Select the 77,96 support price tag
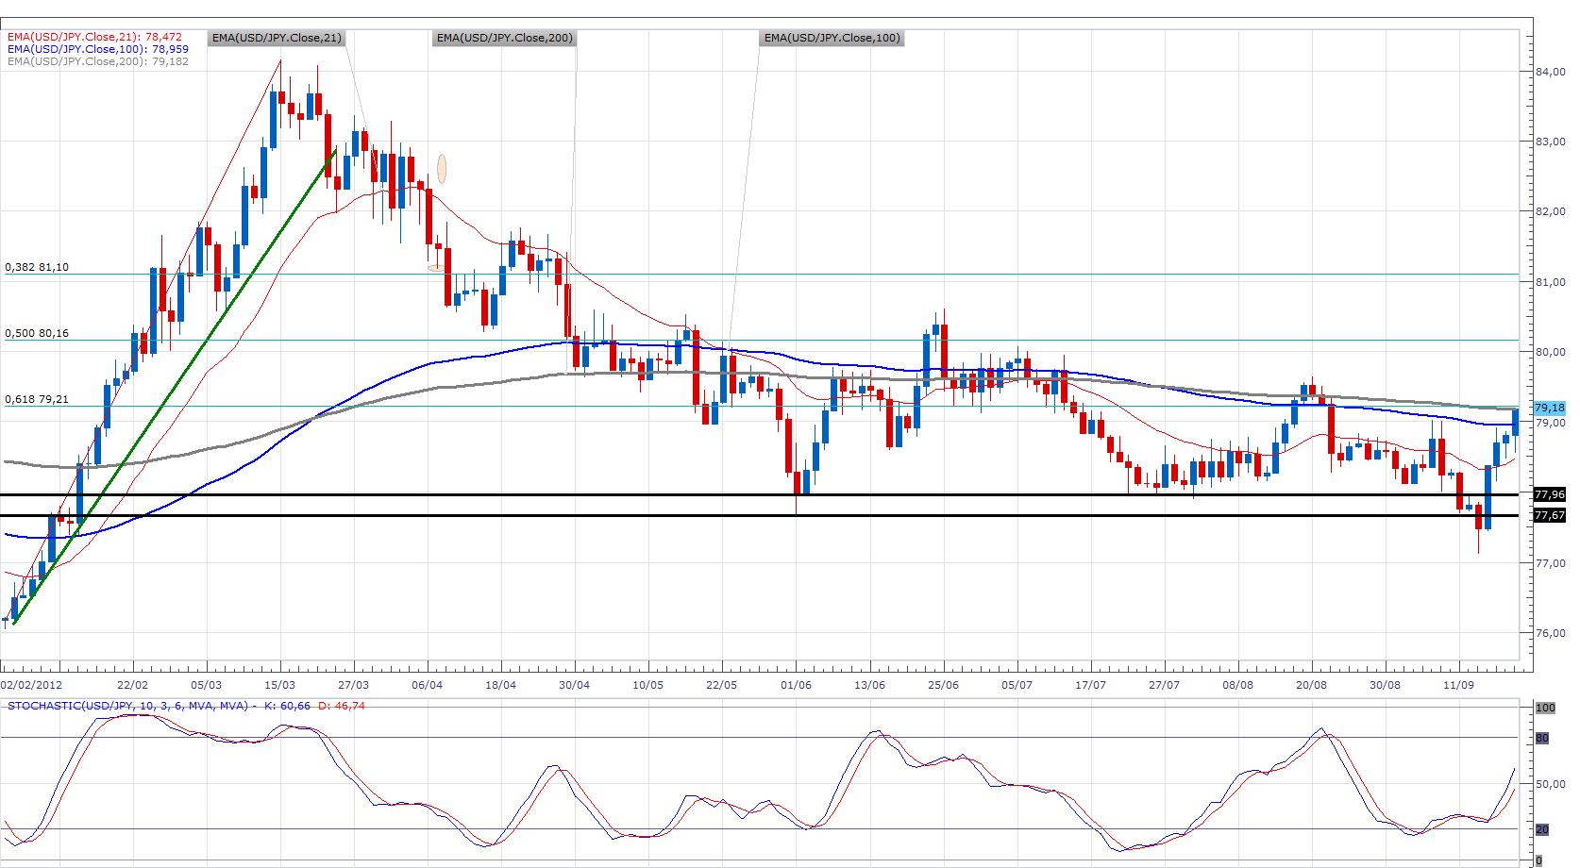 tap(1550, 494)
